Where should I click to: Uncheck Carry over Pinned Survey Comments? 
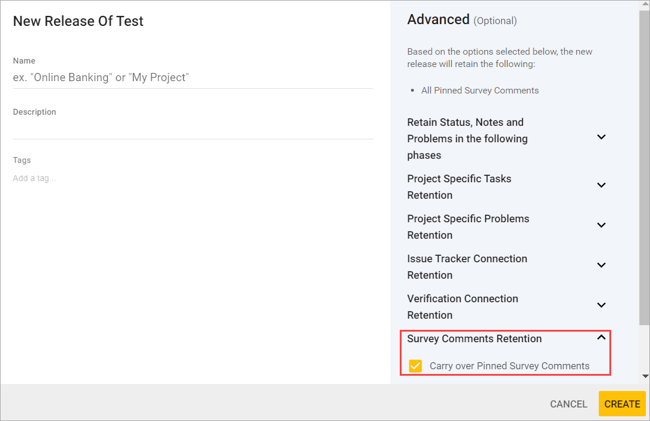(416, 366)
